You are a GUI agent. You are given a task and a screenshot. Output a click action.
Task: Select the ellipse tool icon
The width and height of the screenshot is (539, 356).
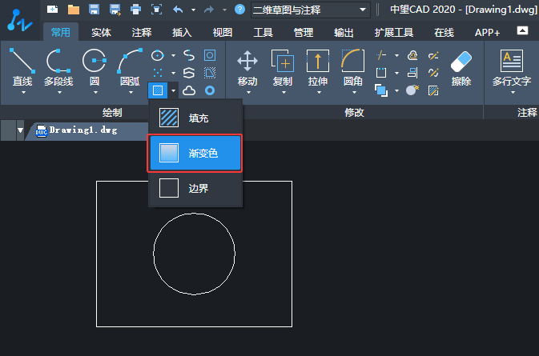click(x=158, y=55)
